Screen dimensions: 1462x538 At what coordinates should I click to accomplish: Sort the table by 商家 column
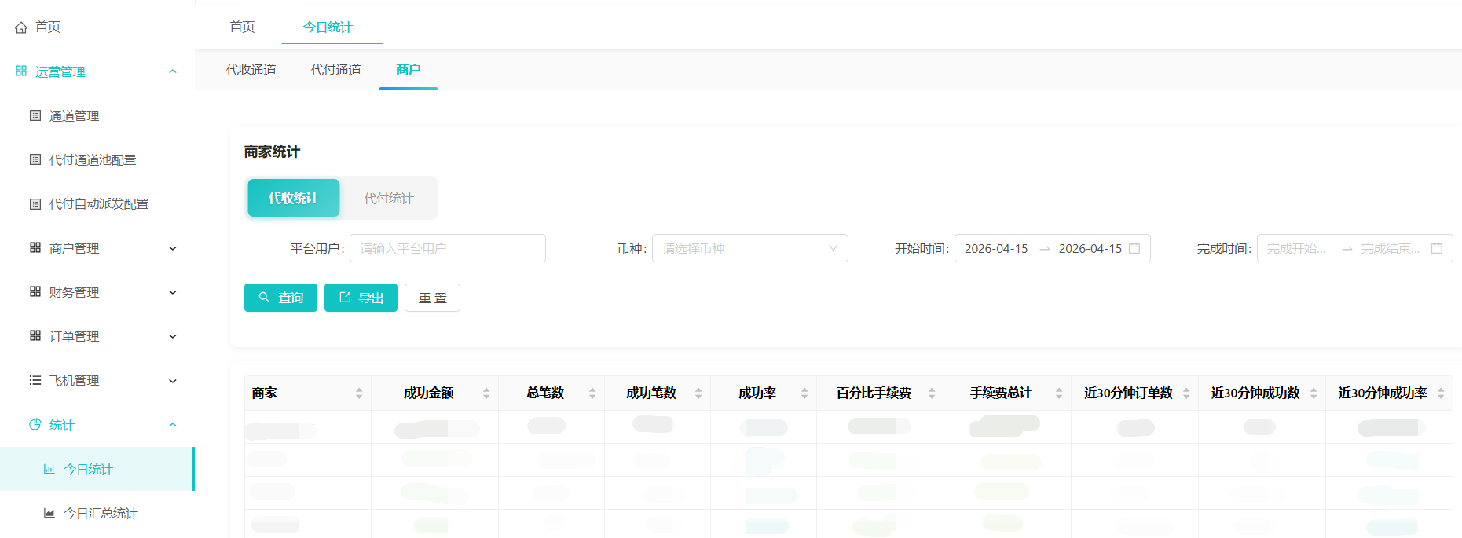click(359, 393)
